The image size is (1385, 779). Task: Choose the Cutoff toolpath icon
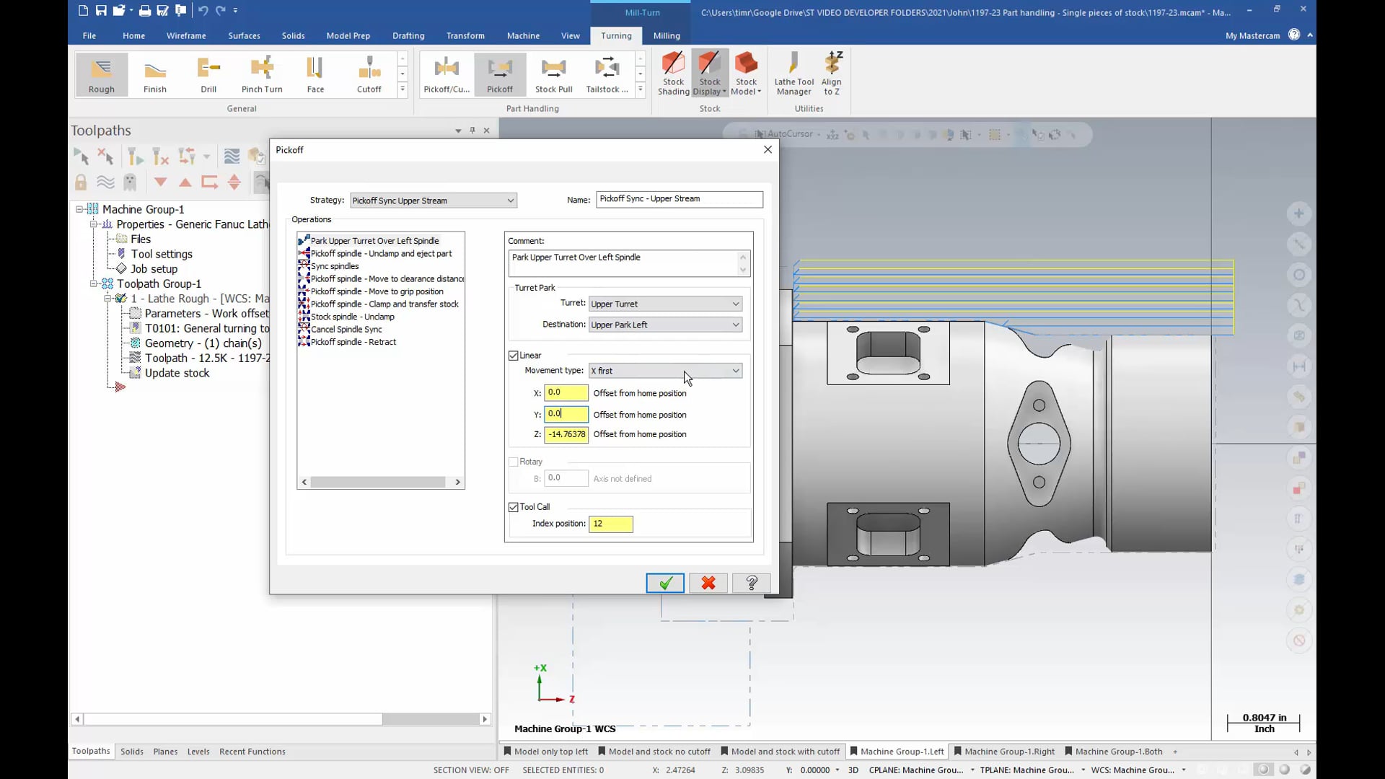pos(369,75)
